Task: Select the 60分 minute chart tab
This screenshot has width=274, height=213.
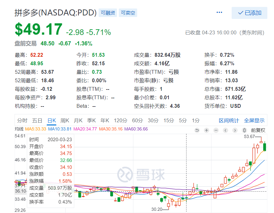Action: point(137,120)
